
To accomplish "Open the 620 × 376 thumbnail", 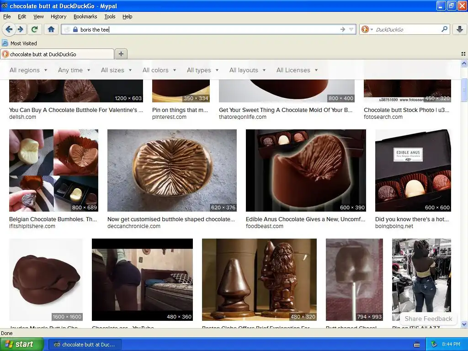I will (172, 170).
